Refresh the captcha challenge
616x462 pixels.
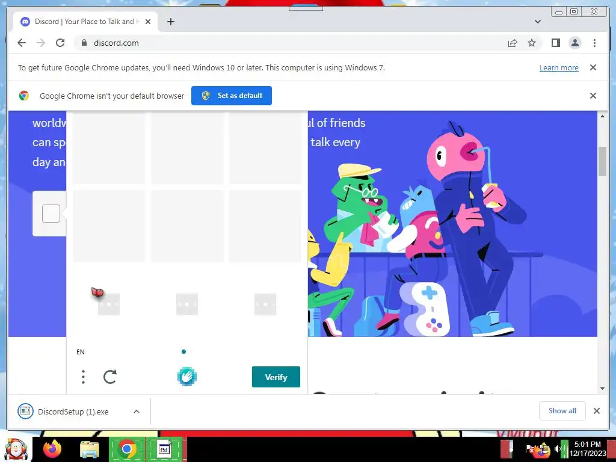point(110,377)
